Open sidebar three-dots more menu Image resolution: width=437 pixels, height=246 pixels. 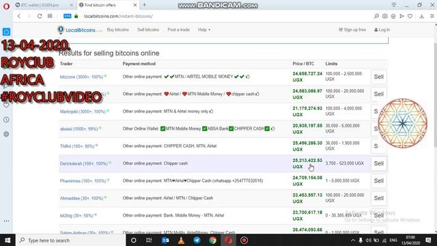point(6,221)
